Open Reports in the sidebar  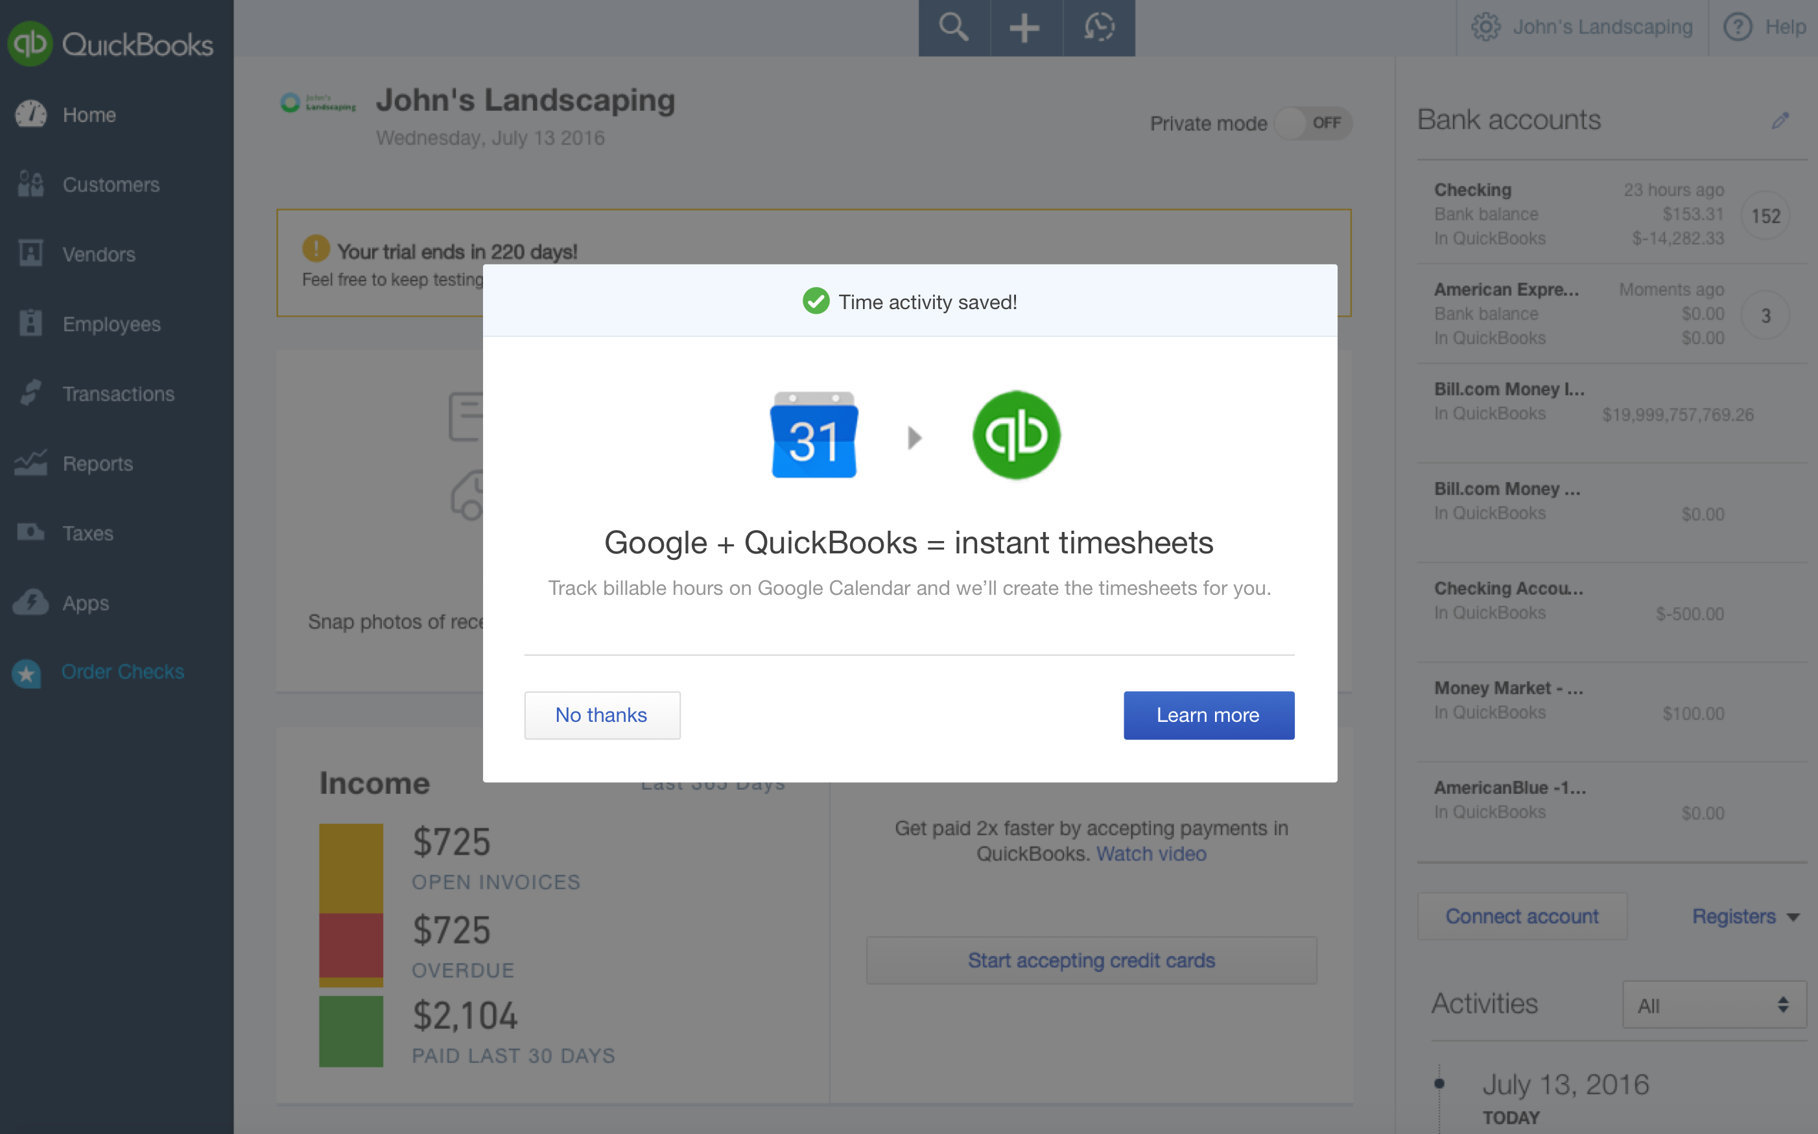click(97, 463)
